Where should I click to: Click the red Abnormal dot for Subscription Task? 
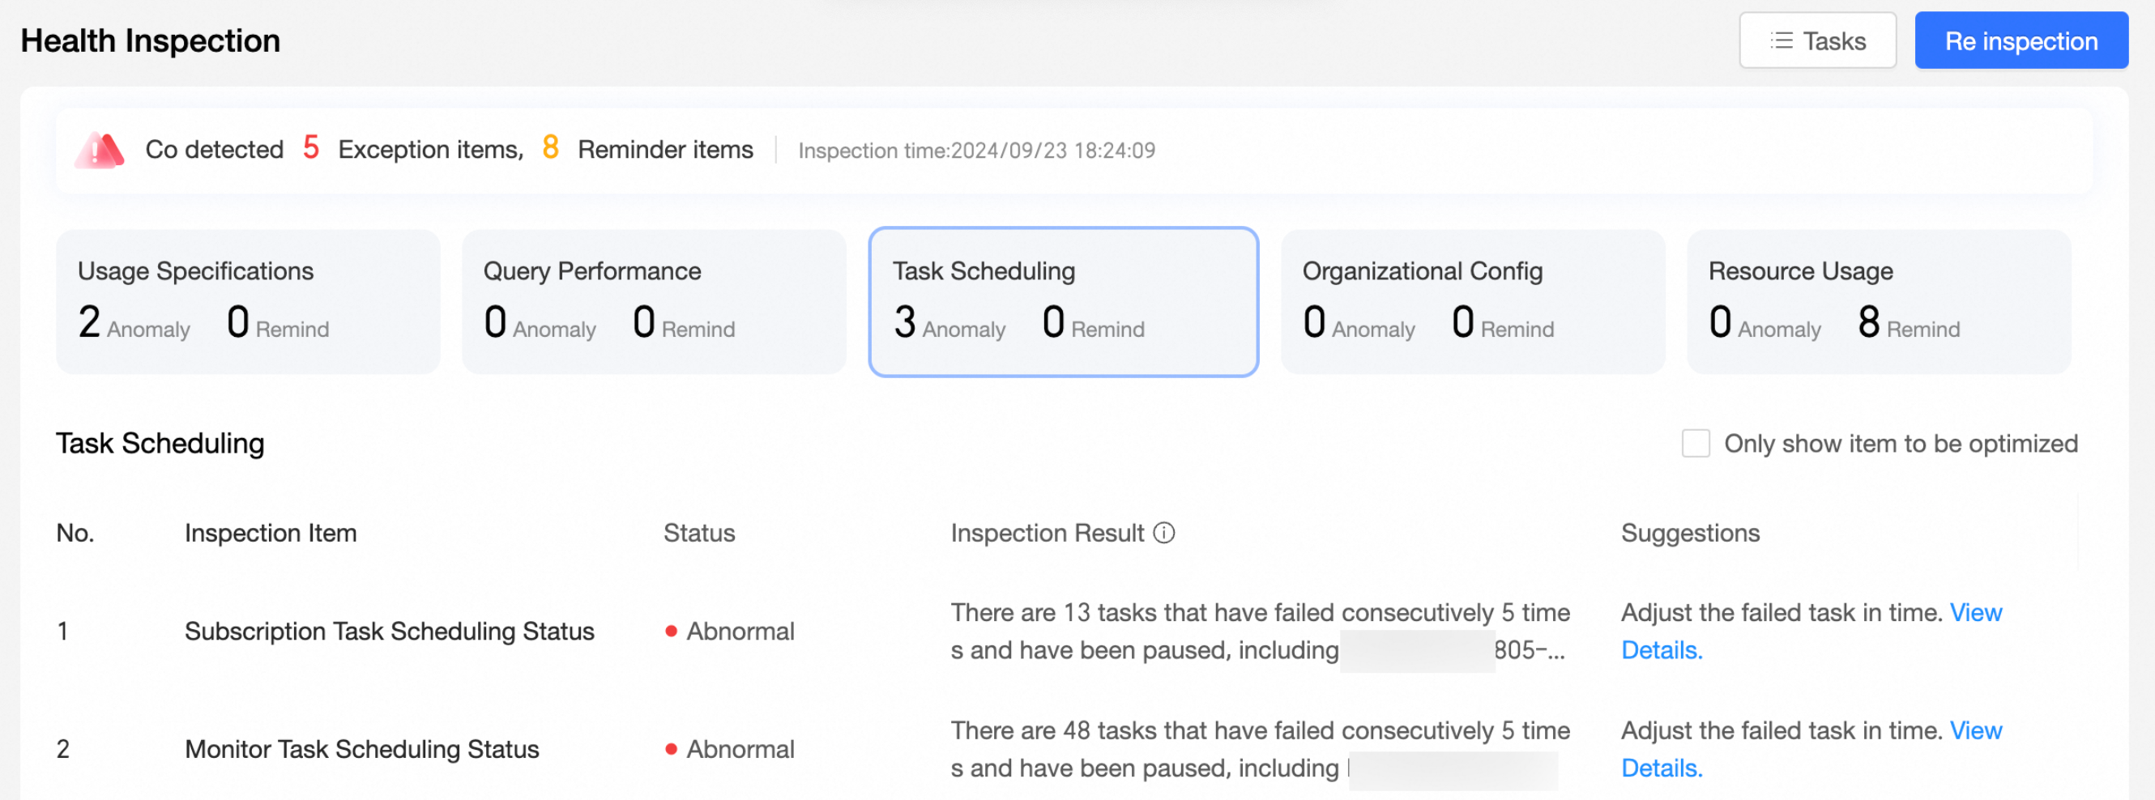click(x=671, y=631)
